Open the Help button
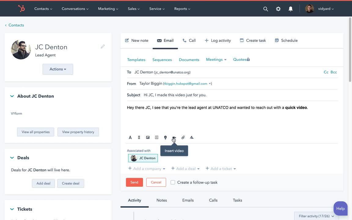This screenshot has width=352, height=220. (340, 209)
